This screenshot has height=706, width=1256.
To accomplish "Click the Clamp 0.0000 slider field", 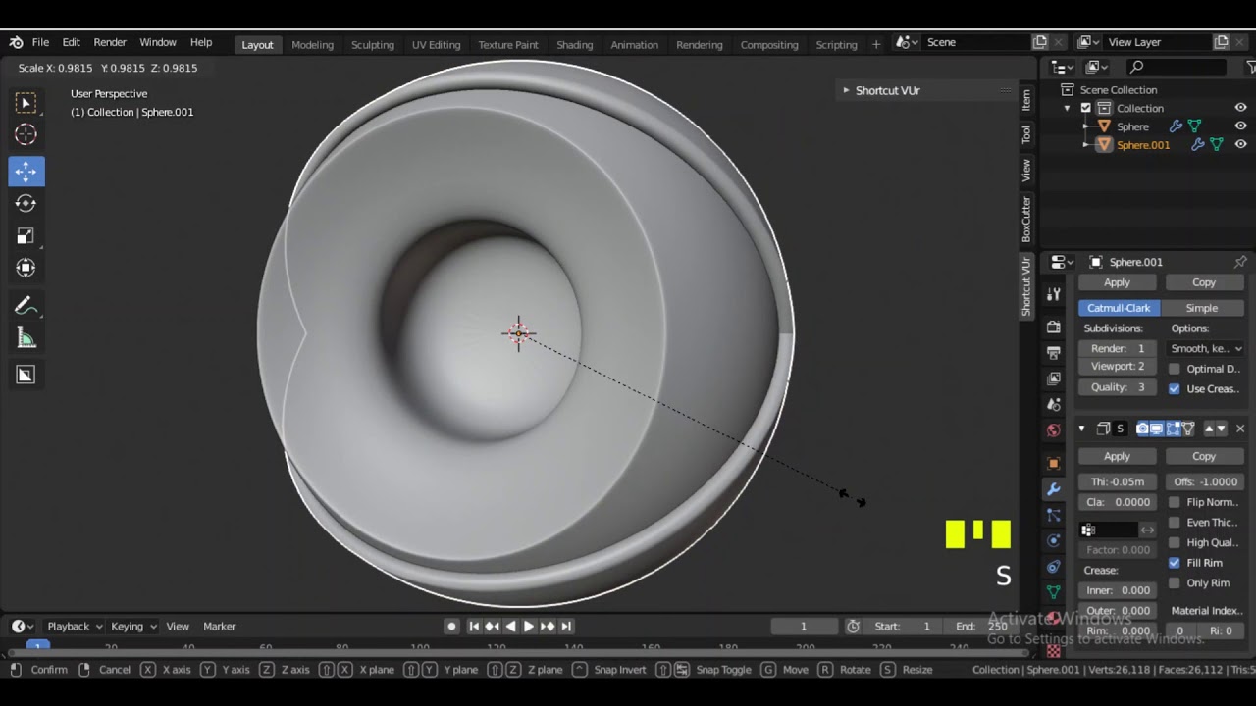I will coord(1118,502).
